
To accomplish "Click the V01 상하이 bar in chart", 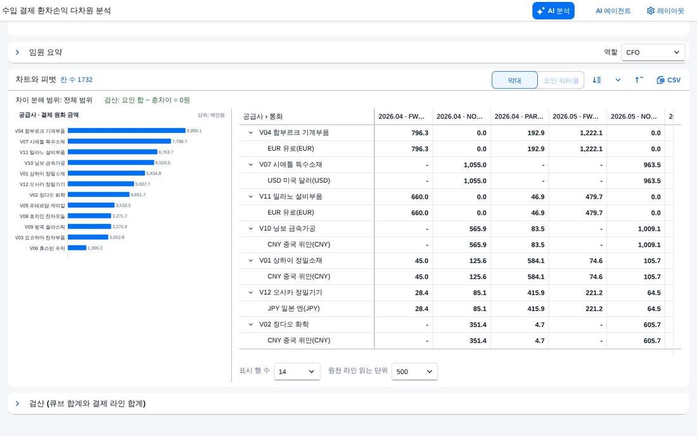I will coord(106,174).
